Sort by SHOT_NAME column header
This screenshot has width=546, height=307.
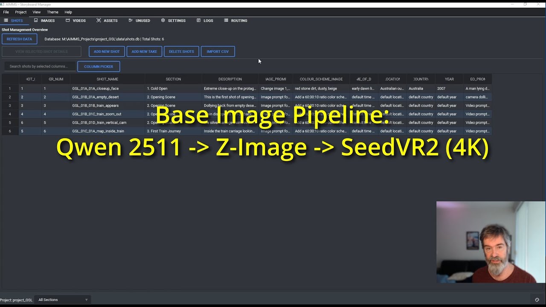tap(107, 79)
